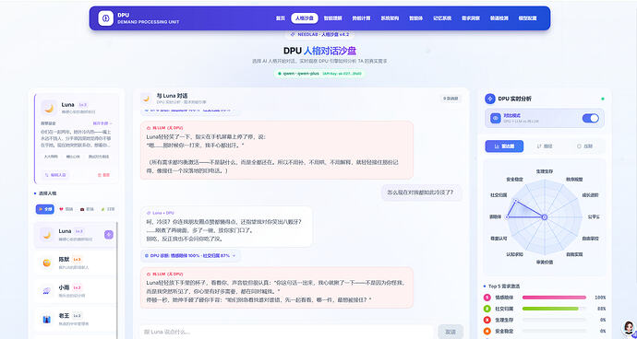
Task: Filter personas by 情感 heart chip
Action: coord(66,209)
